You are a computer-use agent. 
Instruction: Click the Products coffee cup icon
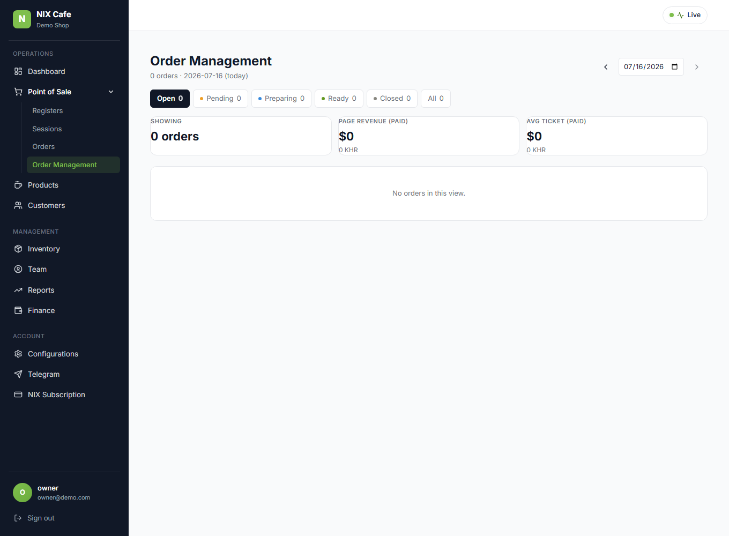[x=18, y=185]
